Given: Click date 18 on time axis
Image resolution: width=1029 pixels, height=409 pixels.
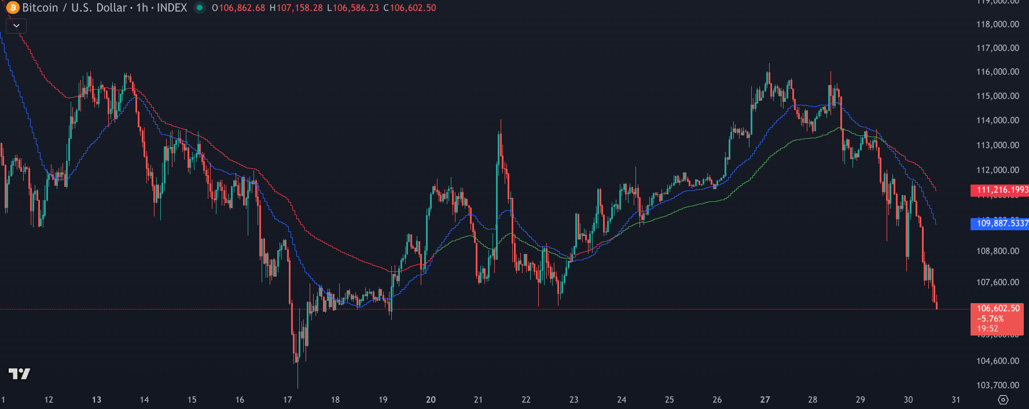Looking at the screenshot, I should point(335,400).
